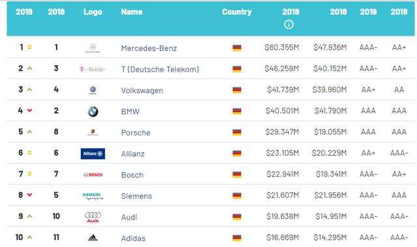Click the info icon under 2019 header
417x247 pixels.
coord(289,25)
